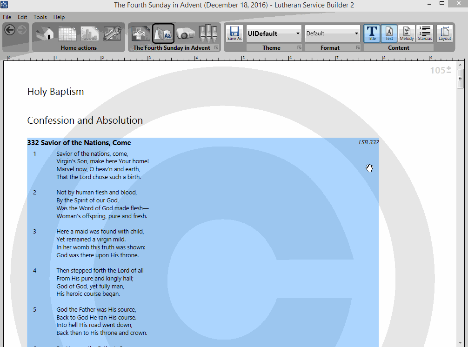Click the line 'Woman's offspring, pure and fresh.'

(102, 216)
